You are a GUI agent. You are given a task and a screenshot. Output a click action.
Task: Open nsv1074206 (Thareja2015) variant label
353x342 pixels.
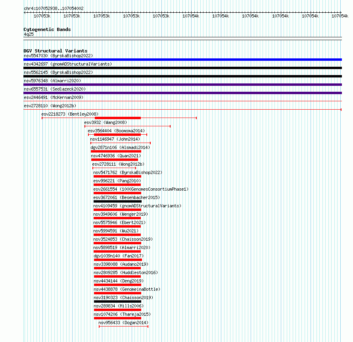(x=122, y=314)
